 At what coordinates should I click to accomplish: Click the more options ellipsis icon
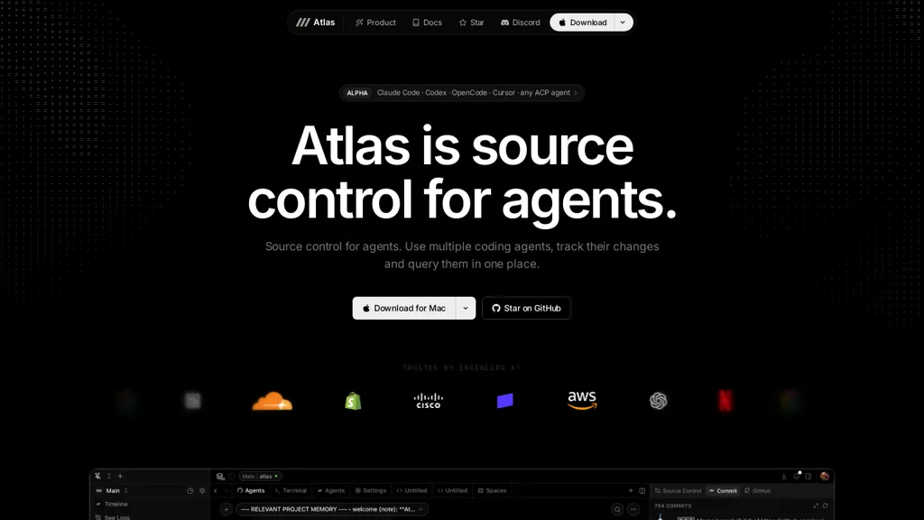click(633, 509)
